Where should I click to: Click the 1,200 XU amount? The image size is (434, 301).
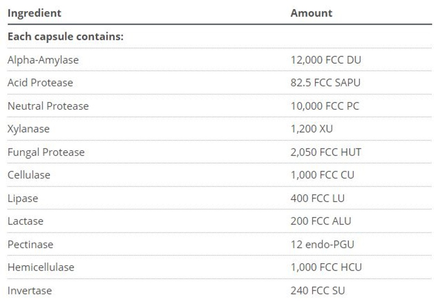[x=312, y=129]
